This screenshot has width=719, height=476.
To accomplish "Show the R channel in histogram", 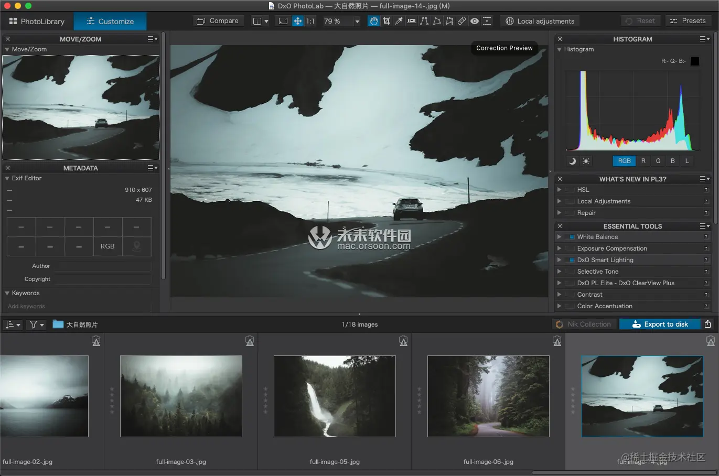I will click(643, 161).
